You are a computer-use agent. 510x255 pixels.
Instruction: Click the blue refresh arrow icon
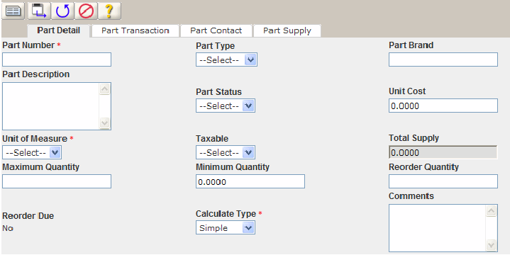[x=62, y=11]
